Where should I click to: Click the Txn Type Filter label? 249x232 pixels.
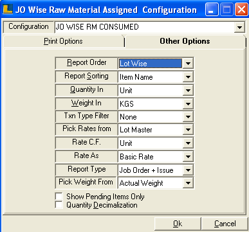(86, 116)
